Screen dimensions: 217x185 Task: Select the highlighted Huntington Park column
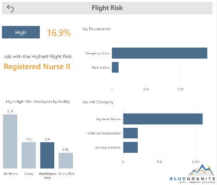(x=47, y=155)
